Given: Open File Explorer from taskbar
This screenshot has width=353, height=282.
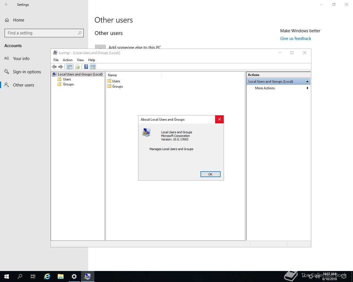Looking at the screenshot, I should [x=61, y=276].
